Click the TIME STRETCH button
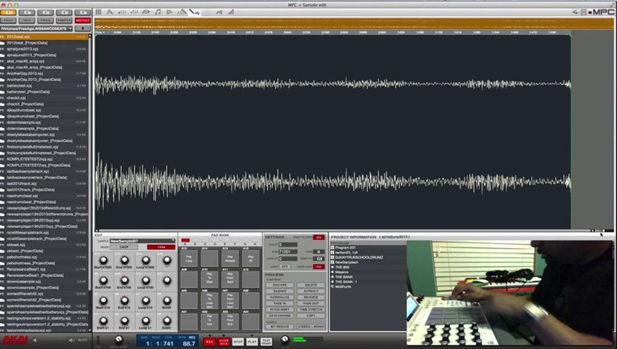Screen dimensions: 617x349 point(311,309)
